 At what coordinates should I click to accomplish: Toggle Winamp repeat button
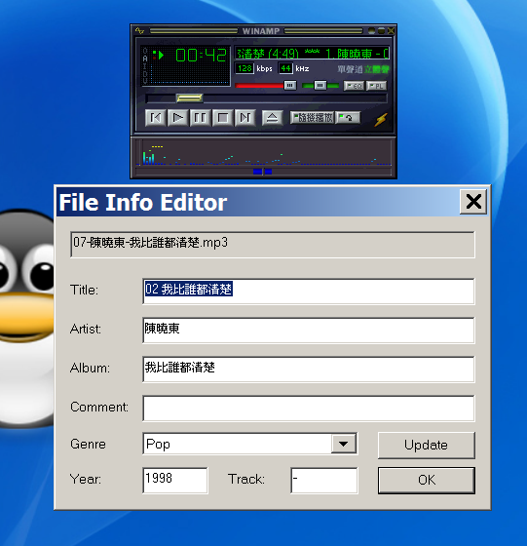click(348, 118)
